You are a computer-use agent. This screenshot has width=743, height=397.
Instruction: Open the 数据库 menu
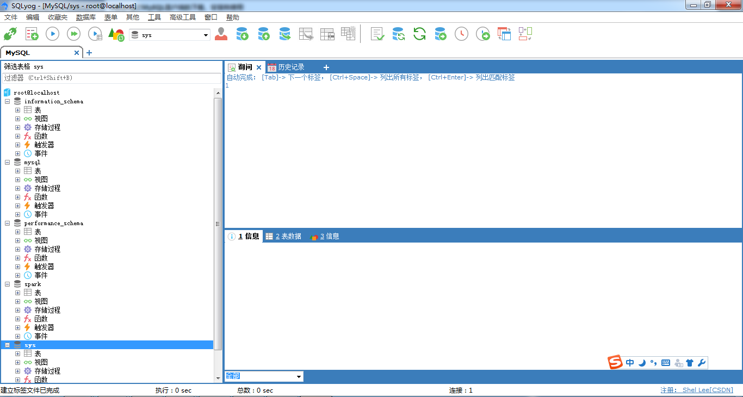86,17
